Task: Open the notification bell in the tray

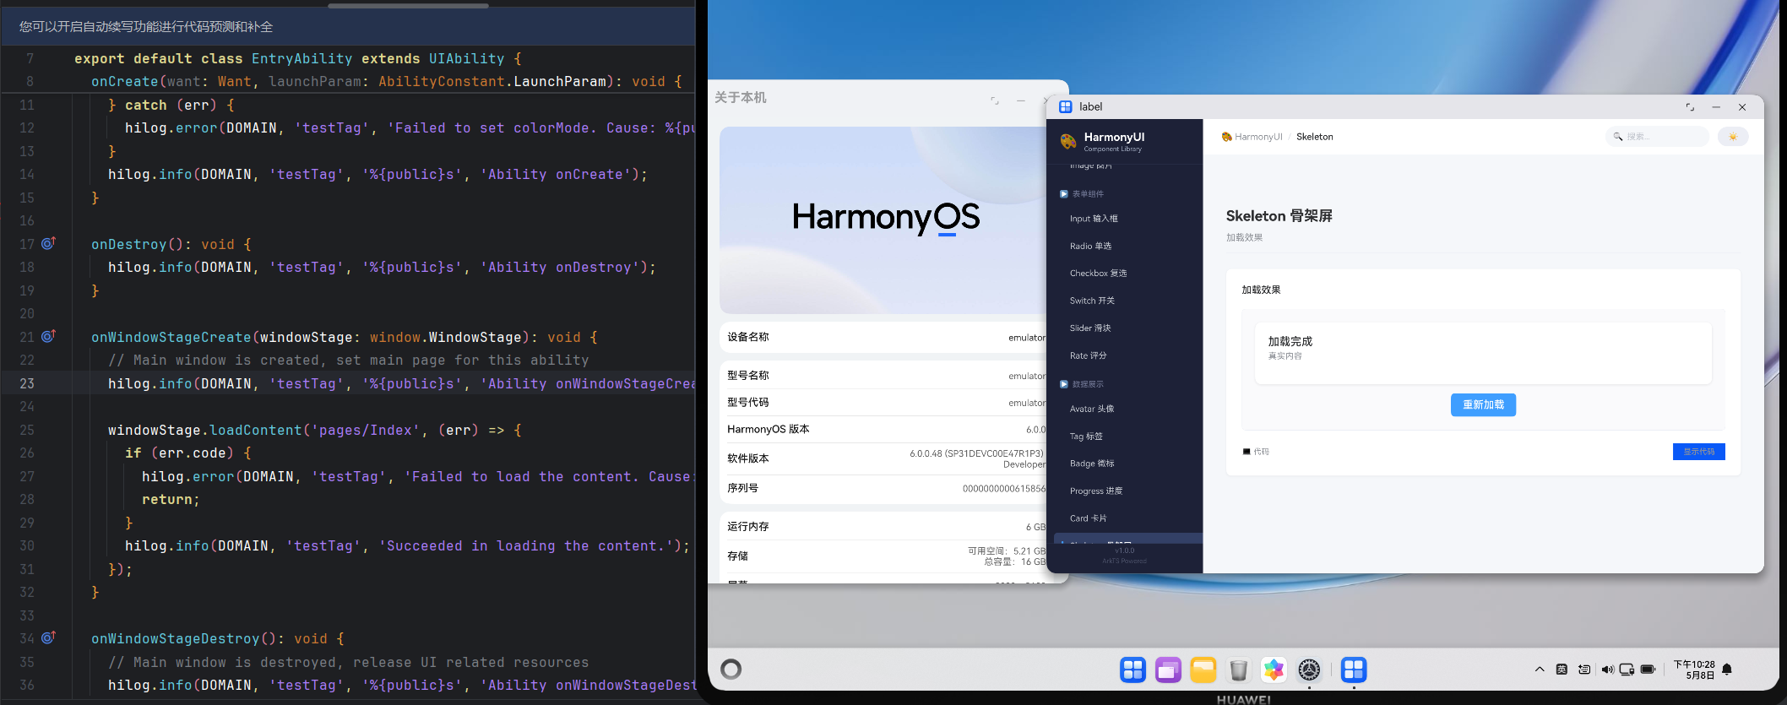Action: pyautogui.click(x=1727, y=670)
